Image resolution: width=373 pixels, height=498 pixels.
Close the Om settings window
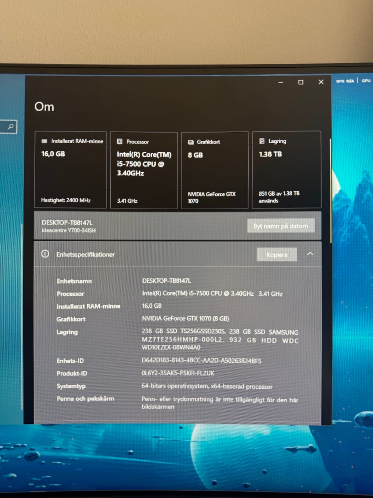(321, 82)
